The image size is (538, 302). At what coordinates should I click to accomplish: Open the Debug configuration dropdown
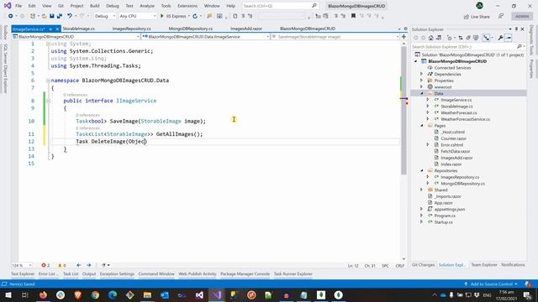coord(104,16)
